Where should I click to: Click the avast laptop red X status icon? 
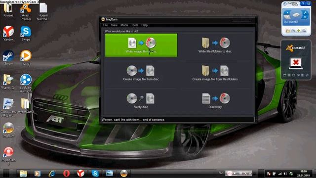296,63
